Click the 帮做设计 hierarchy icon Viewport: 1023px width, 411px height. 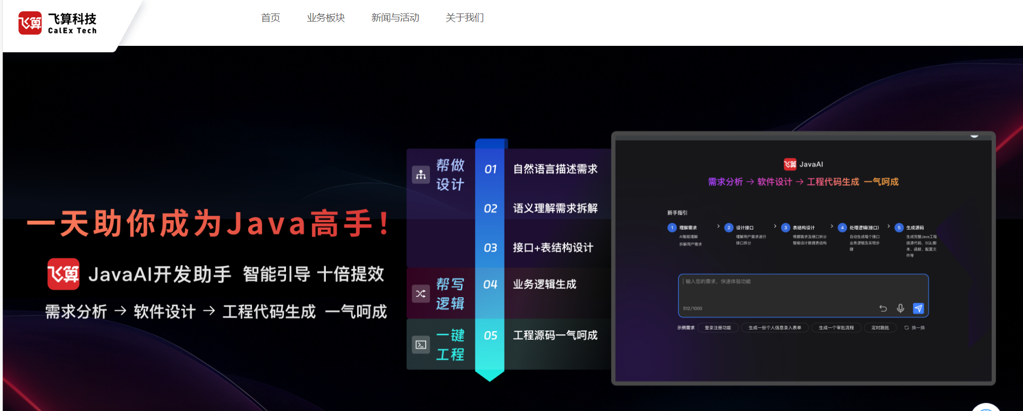pos(421,175)
